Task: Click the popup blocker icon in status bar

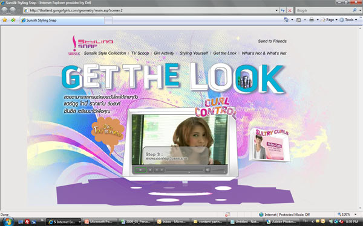Action: tap(227, 215)
